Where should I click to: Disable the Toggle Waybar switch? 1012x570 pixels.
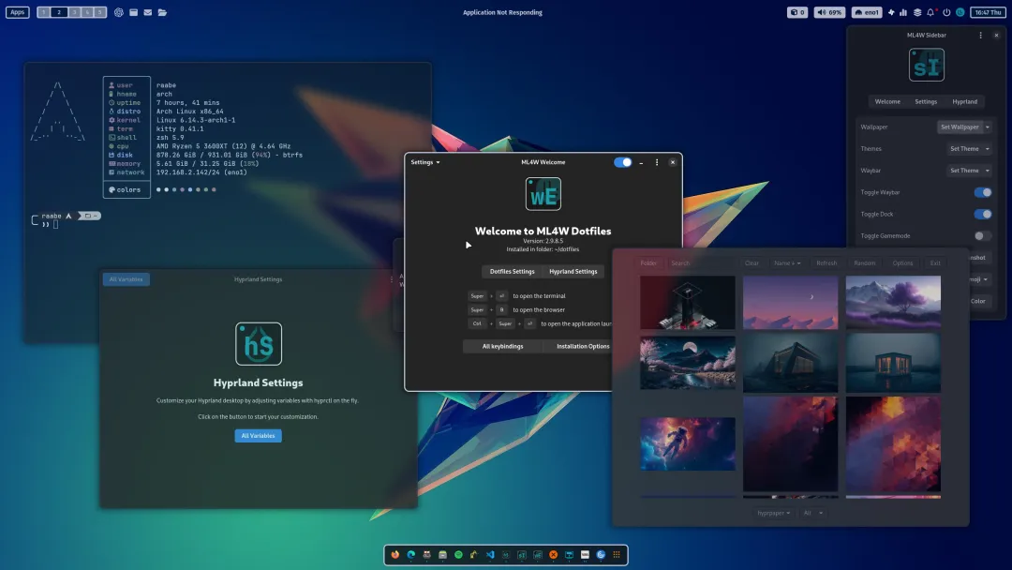point(983,192)
